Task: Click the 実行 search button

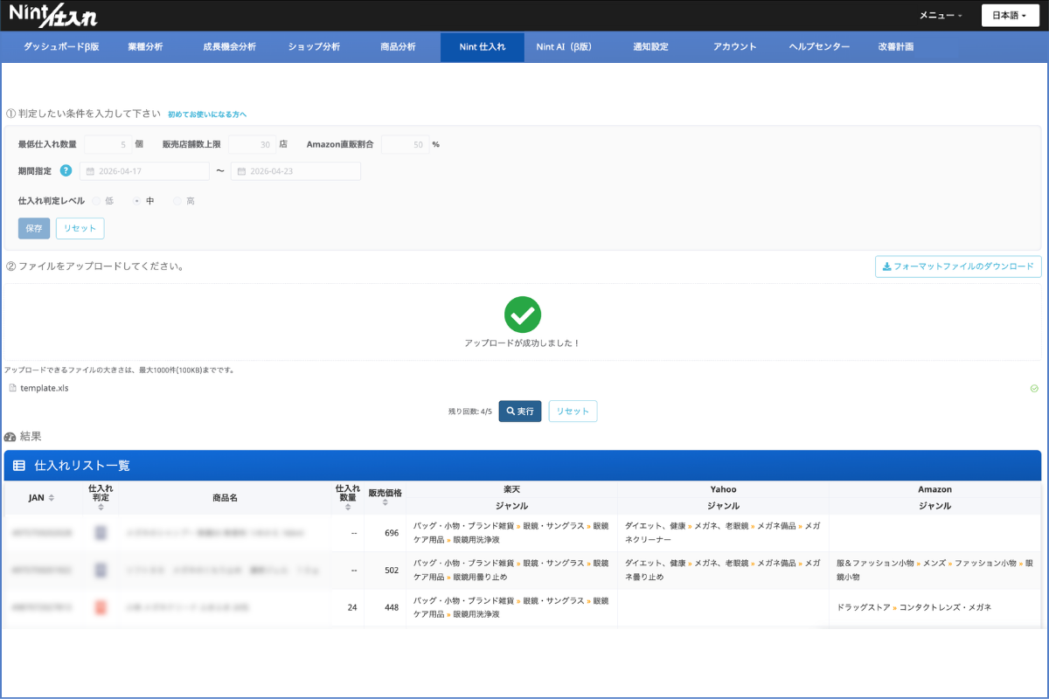Action: click(520, 411)
